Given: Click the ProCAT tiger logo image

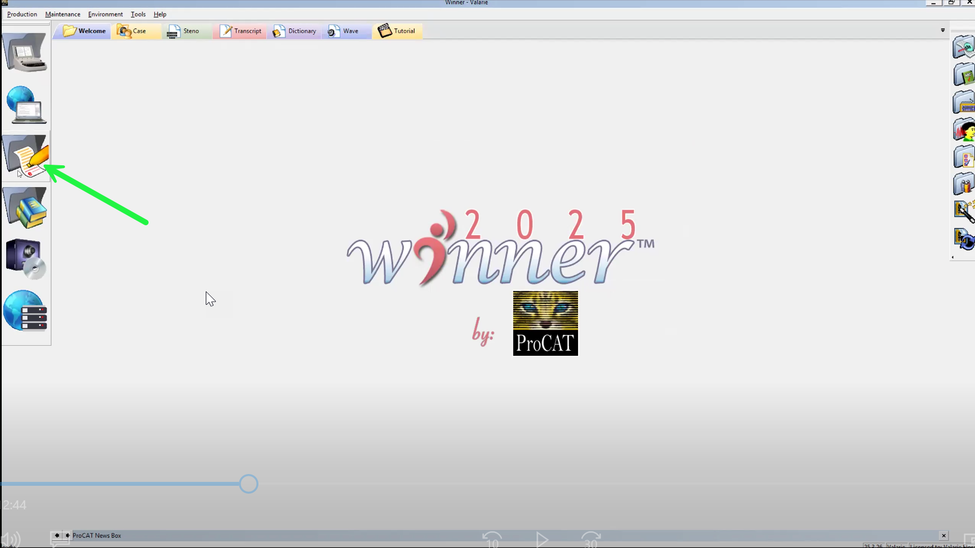Looking at the screenshot, I should pyautogui.click(x=546, y=323).
